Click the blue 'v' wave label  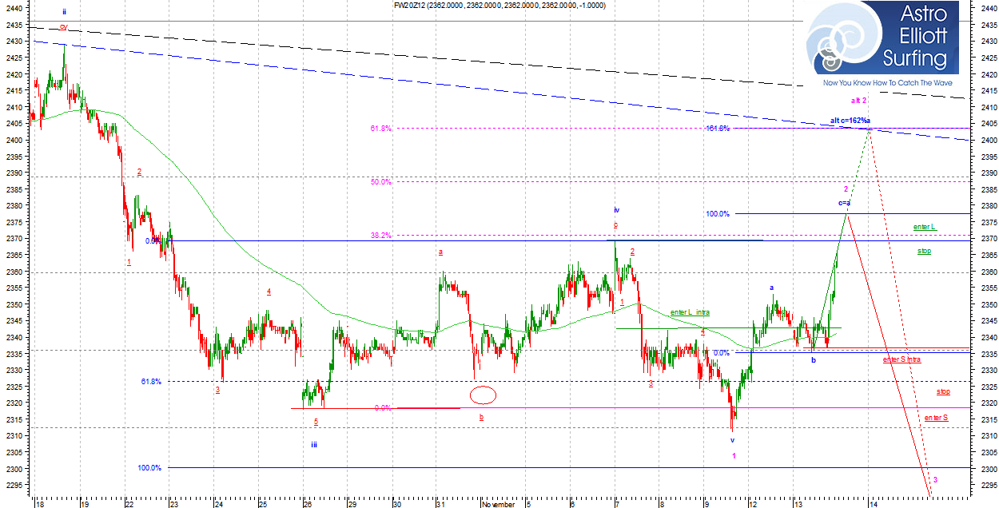click(x=732, y=440)
